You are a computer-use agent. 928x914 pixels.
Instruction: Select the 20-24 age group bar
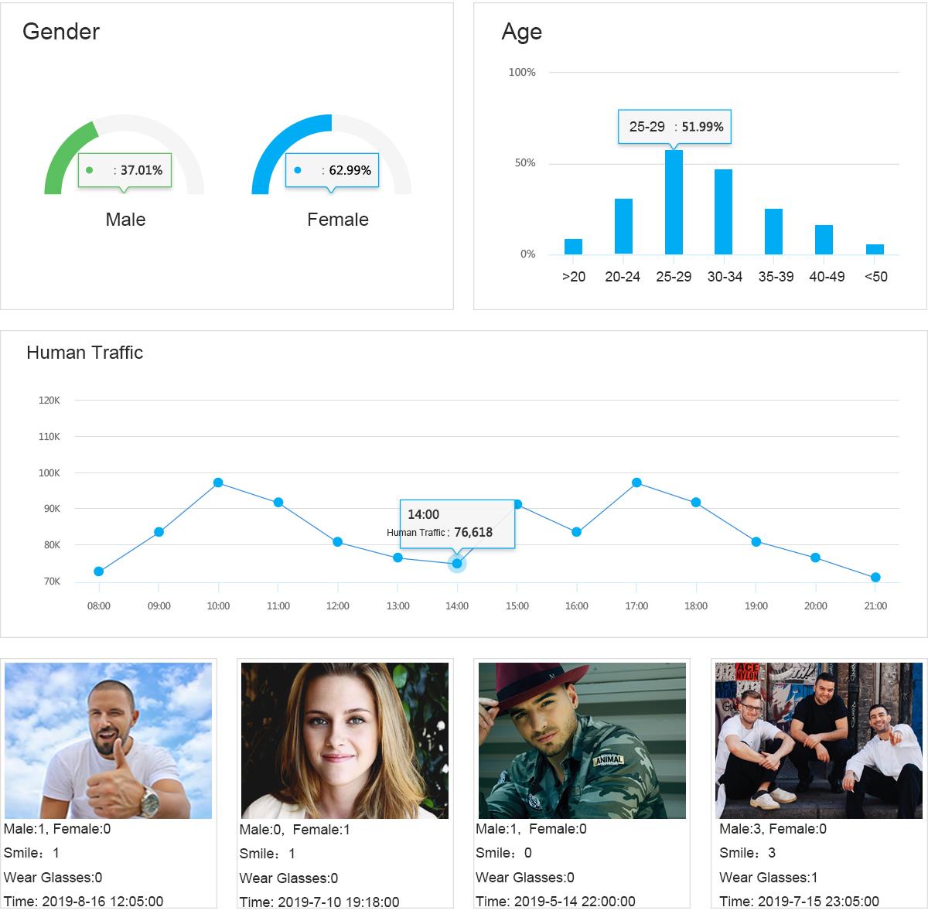click(623, 227)
